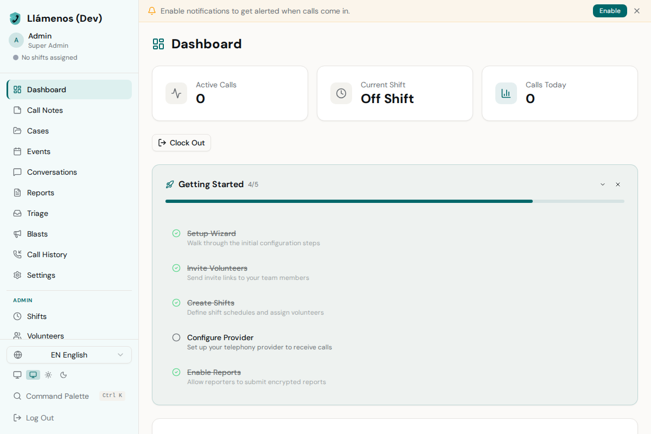The width and height of the screenshot is (651, 434).
Task: Click the Llámenos shield phone logo
Action: pyautogui.click(x=15, y=18)
